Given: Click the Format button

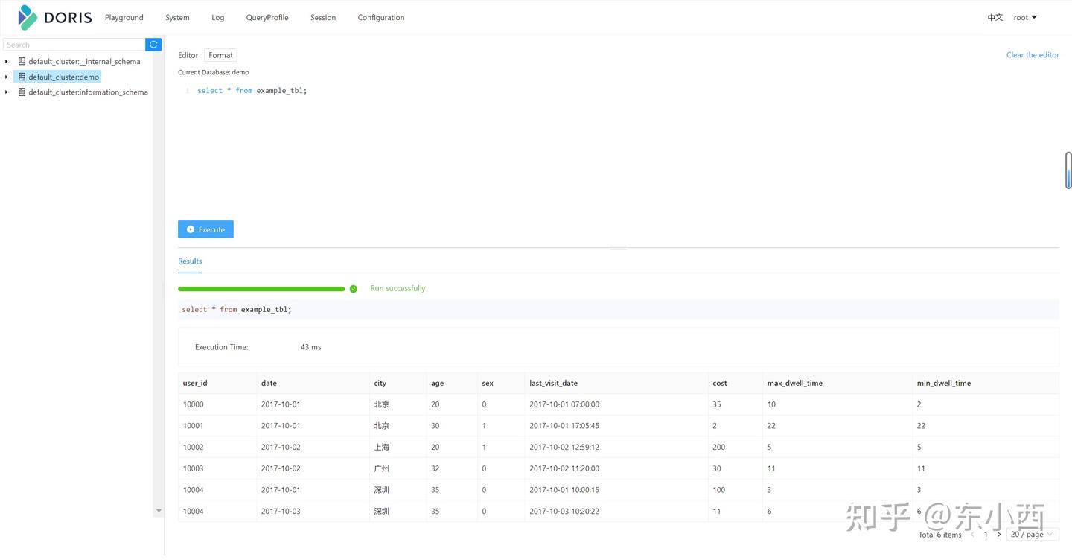Looking at the screenshot, I should click(x=220, y=55).
